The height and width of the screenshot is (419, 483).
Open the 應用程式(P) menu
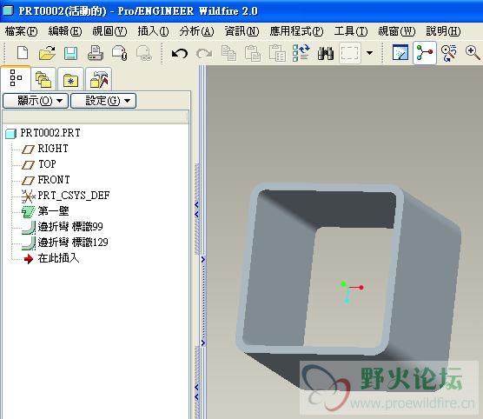point(296,31)
